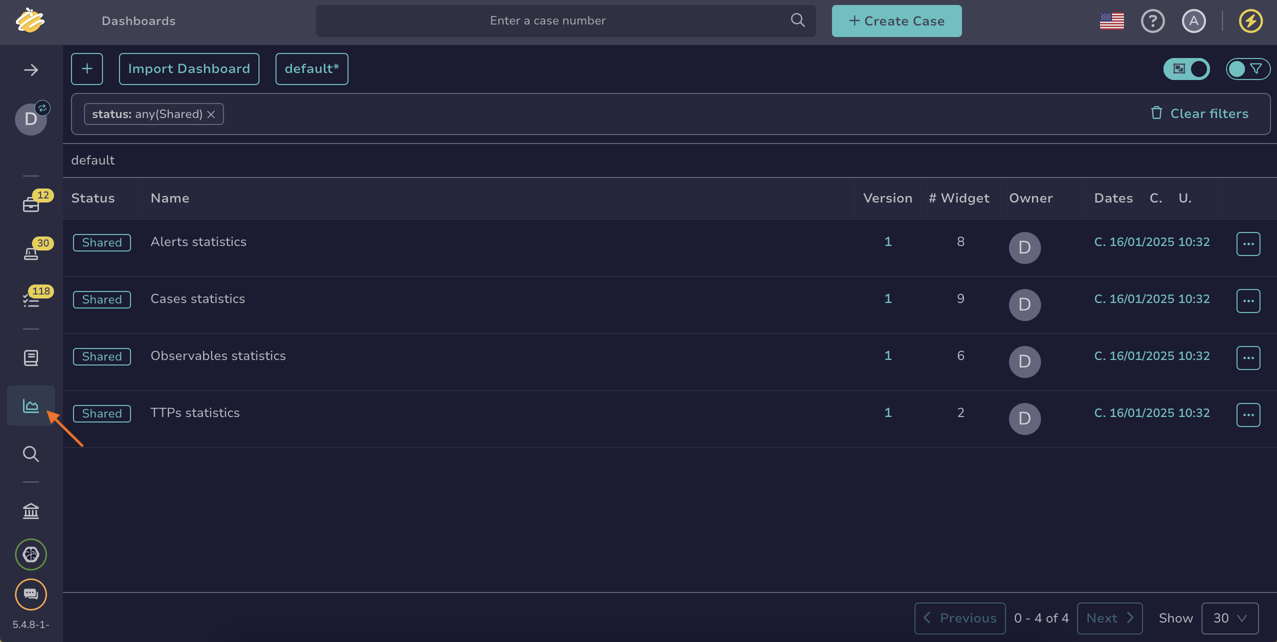Open more actions for Observables statistics
Image resolution: width=1277 pixels, height=642 pixels.
(1248, 358)
